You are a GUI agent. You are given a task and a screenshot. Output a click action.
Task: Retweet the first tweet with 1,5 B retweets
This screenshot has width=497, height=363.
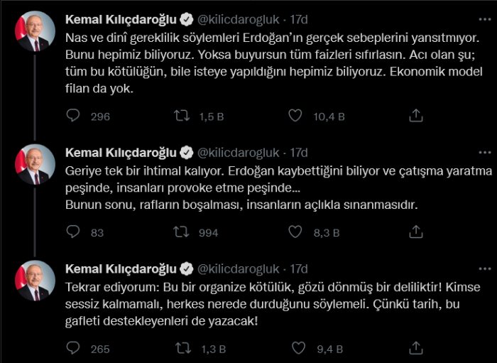tap(183, 116)
